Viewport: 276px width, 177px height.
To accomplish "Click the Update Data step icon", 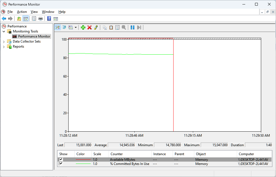I will (x=139, y=27).
